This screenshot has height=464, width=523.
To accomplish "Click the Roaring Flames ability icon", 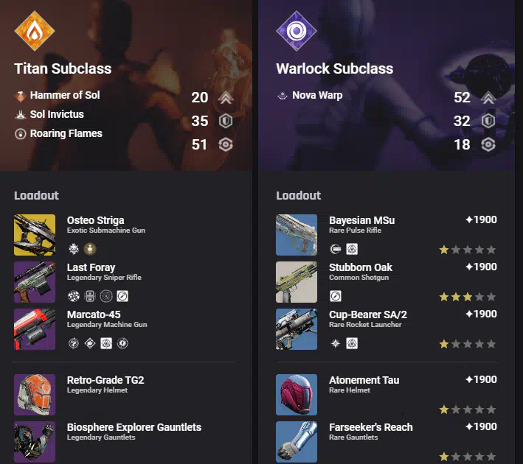I will coord(21,134).
